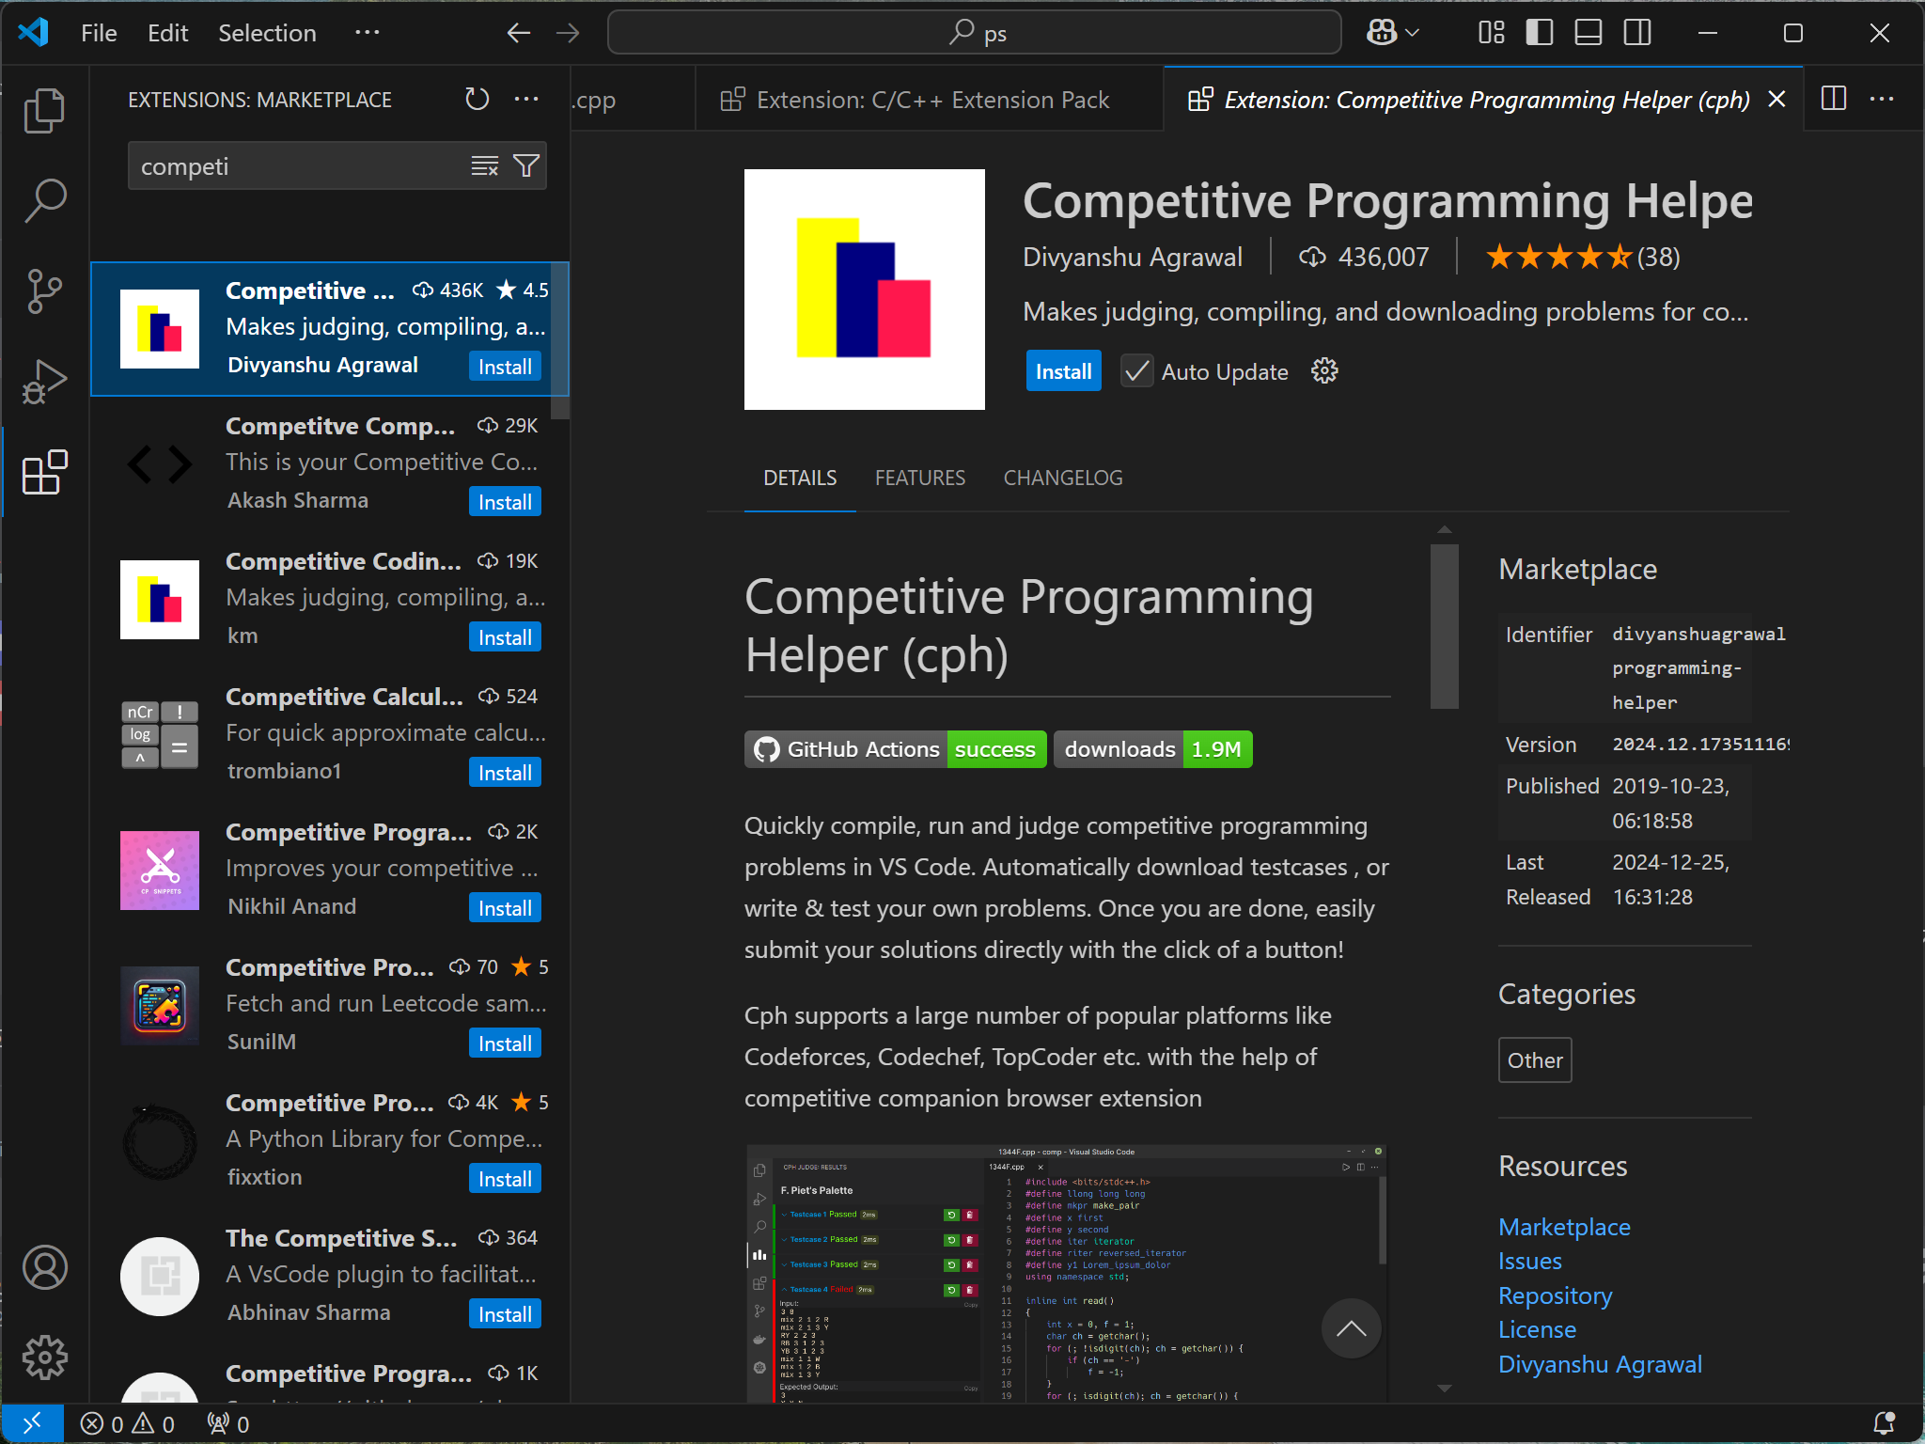Open the cph screenshot image
1925x1444 pixels.
pyautogui.click(x=1067, y=1273)
